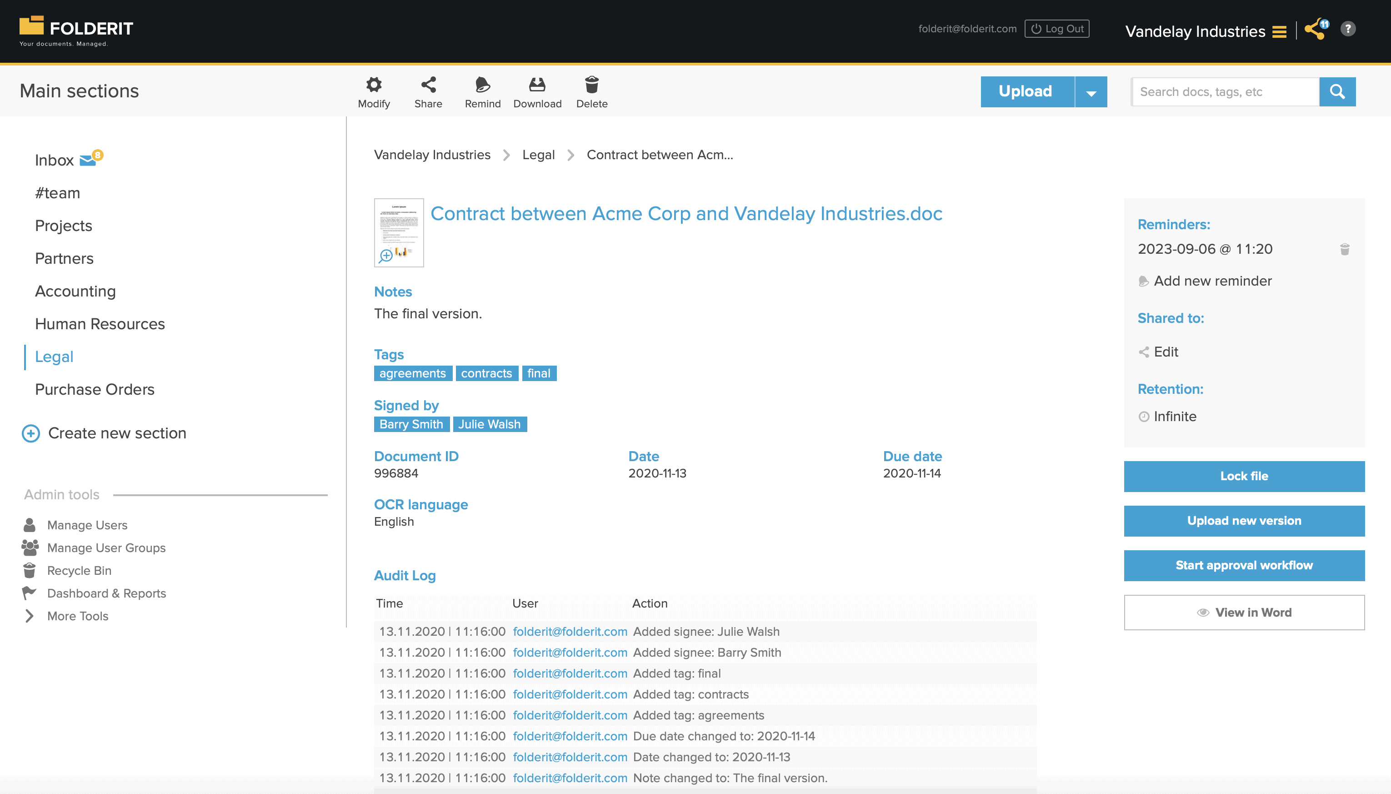This screenshot has width=1391, height=794.
Task: Open Dashboard & Reports admin link
Action: (106, 593)
